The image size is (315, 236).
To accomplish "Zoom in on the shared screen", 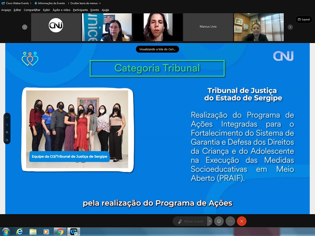I will (x=7, y=132).
